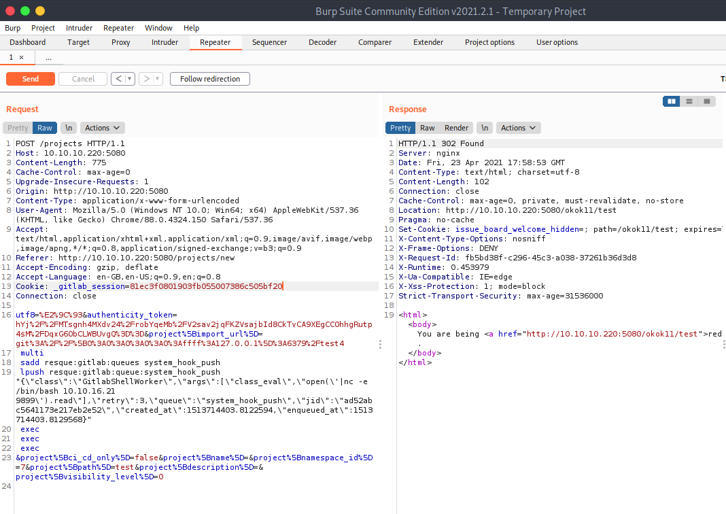Switch to the Dashboard tab
Screen dimensions: 726x514
28,42
